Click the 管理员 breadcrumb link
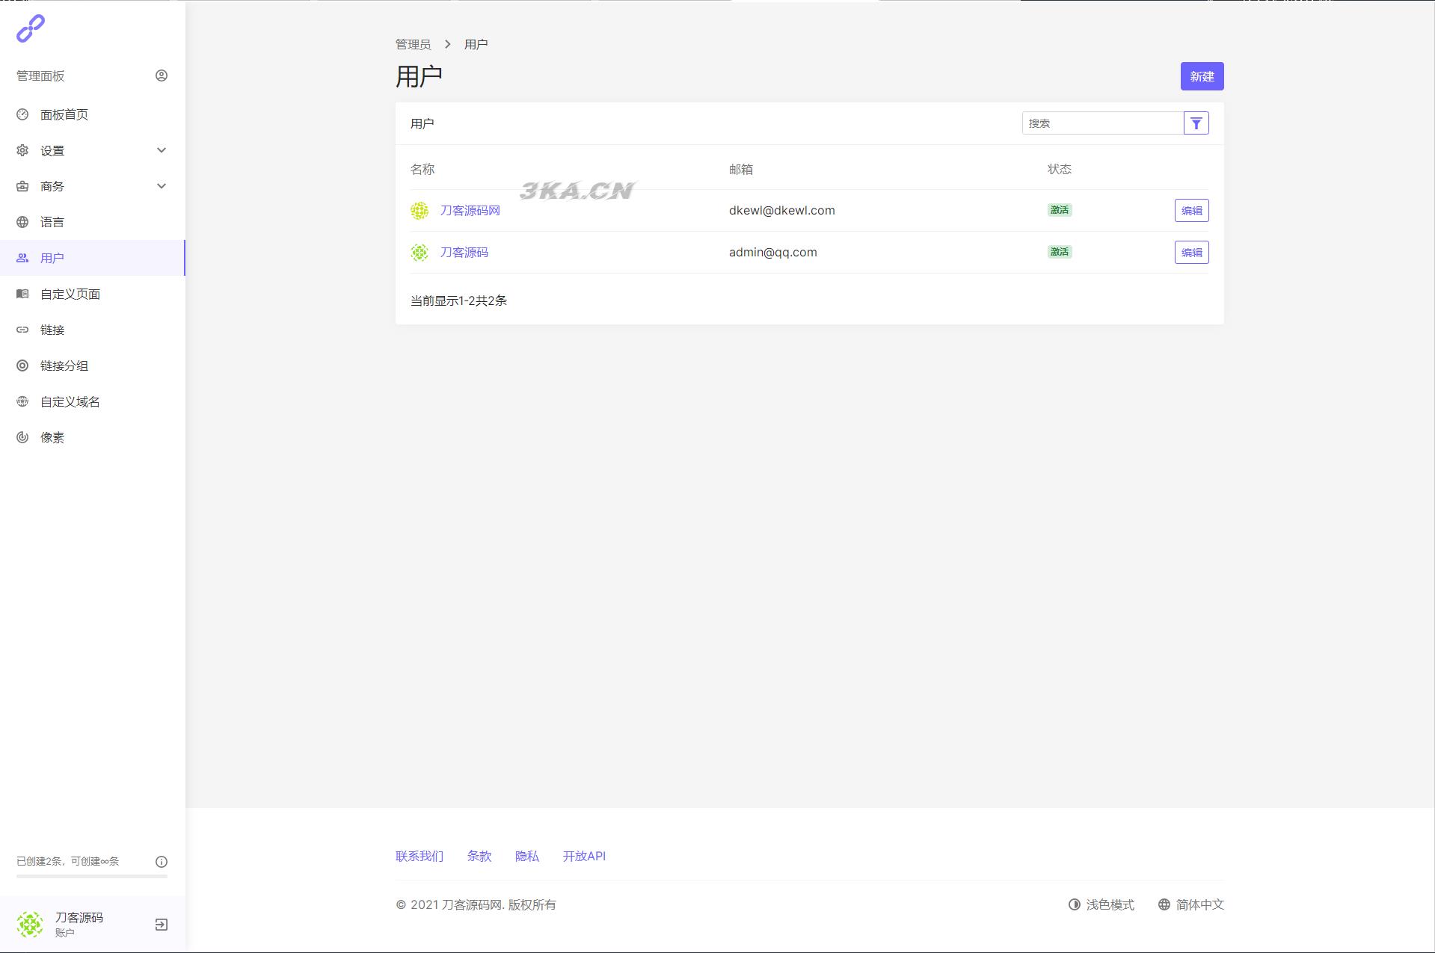Screen dimensions: 1435x953 pos(413,44)
